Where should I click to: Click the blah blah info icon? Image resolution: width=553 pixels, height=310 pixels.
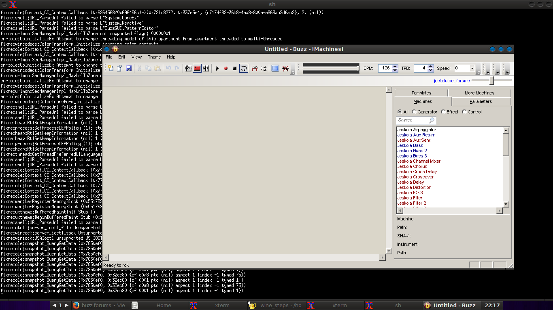tap(264, 68)
